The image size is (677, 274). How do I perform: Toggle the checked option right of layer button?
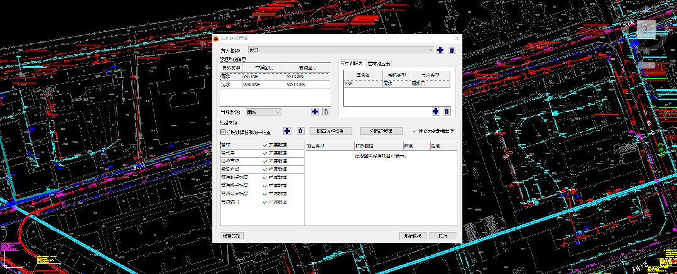point(414,131)
